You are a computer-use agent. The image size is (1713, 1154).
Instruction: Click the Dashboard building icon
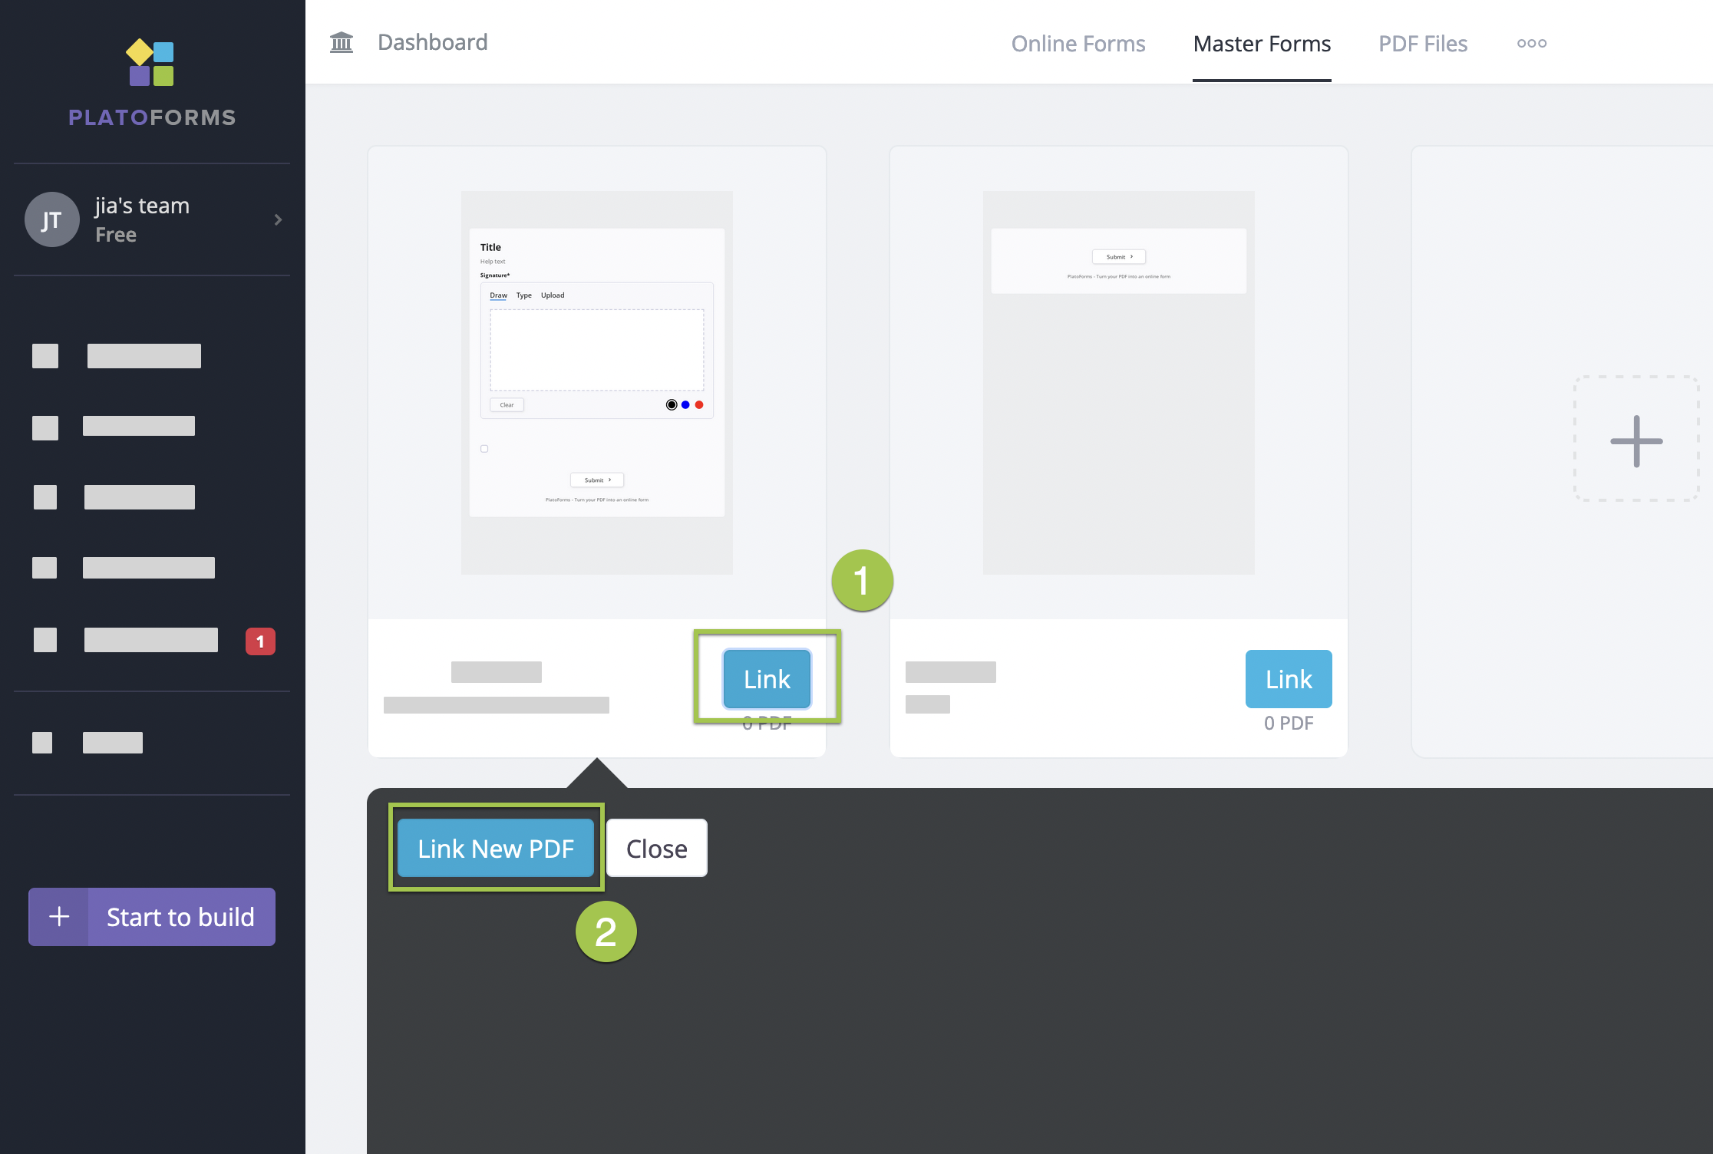pos(342,42)
